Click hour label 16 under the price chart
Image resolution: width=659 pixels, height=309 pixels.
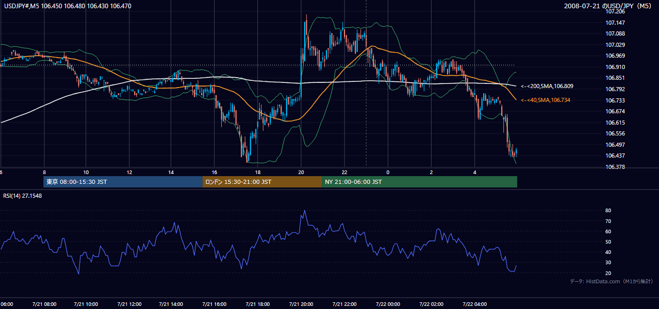pos(215,173)
